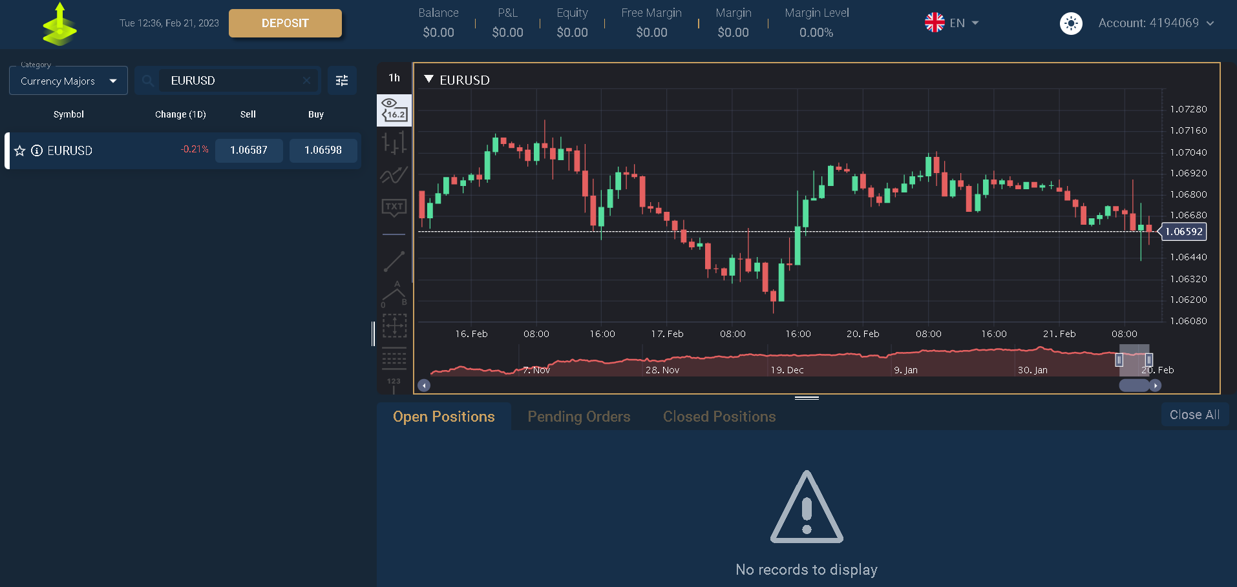The width and height of the screenshot is (1237, 587).
Task: Click the DEPOSIT button
Action: click(x=285, y=23)
